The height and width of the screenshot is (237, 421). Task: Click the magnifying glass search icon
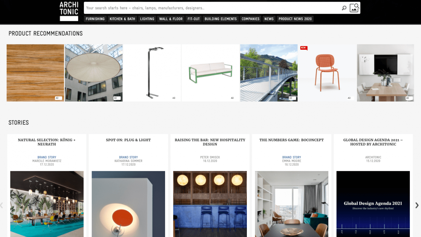(344, 8)
